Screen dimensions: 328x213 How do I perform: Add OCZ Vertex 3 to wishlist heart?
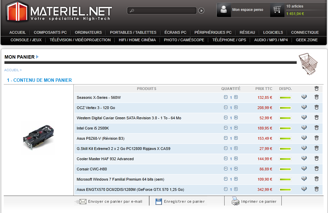tap(304, 107)
